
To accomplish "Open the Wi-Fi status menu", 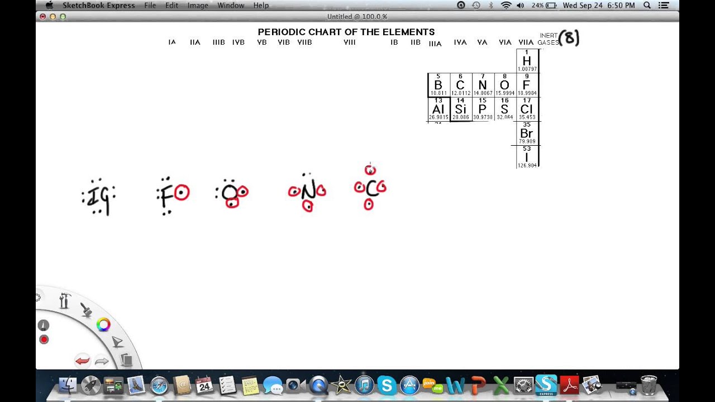I will click(x=506, y=5).
